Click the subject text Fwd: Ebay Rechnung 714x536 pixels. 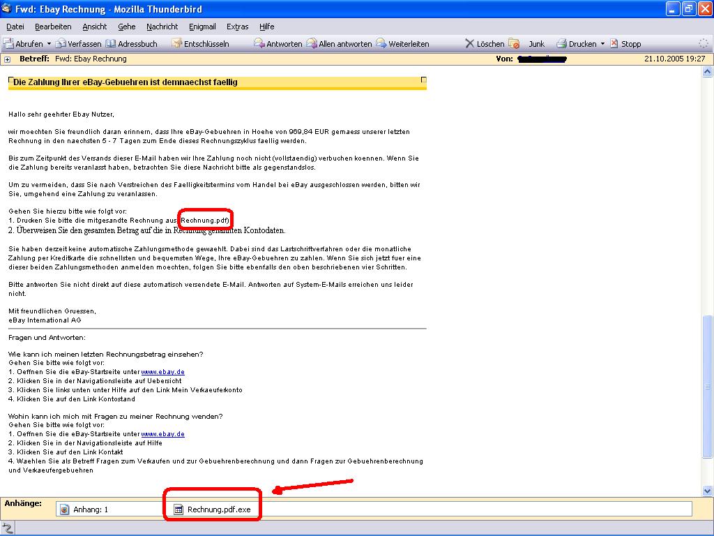point(91,59)
